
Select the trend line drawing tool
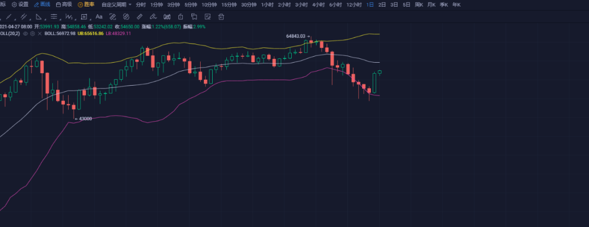[9, 16]
